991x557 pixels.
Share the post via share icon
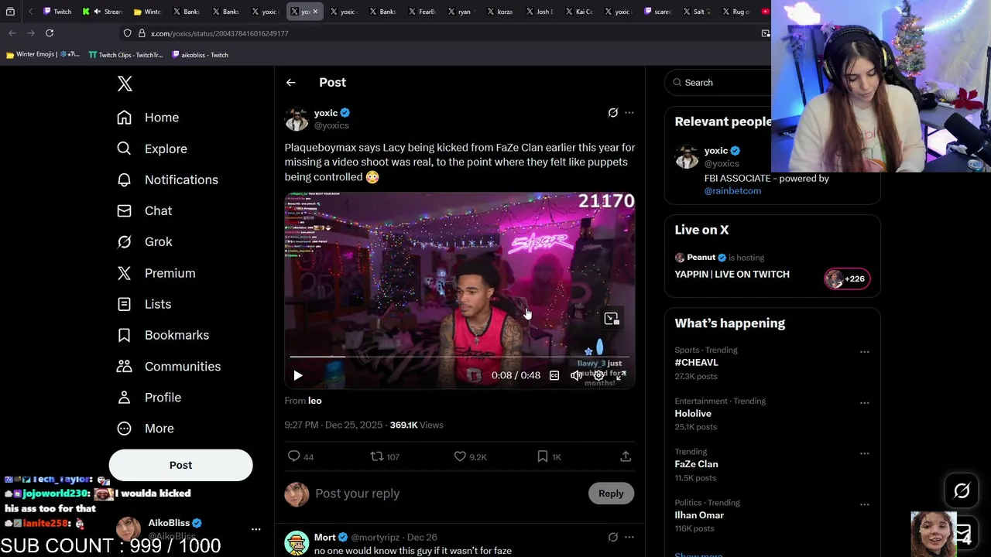coord(626,456)
